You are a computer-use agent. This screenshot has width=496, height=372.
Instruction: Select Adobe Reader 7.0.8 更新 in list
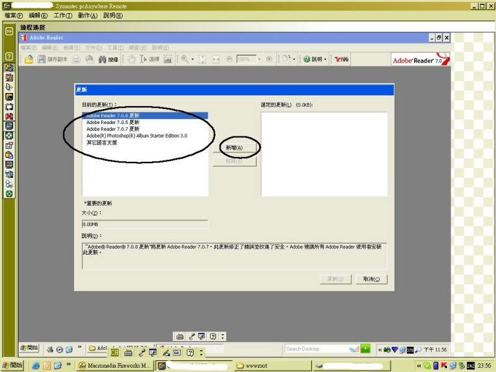[145, 115]
